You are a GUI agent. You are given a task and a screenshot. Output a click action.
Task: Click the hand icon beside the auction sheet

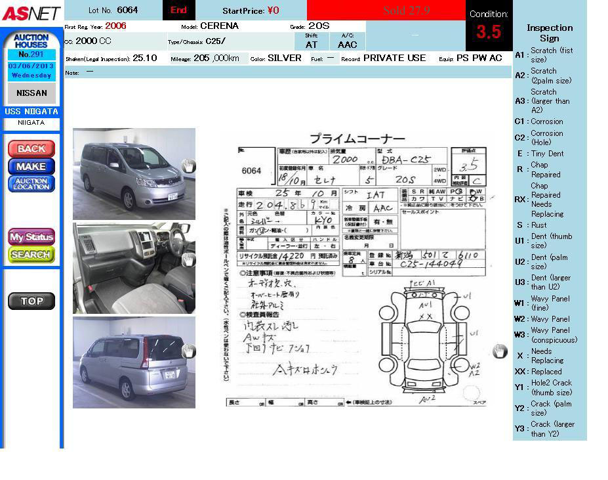click(x=500, y=351)
